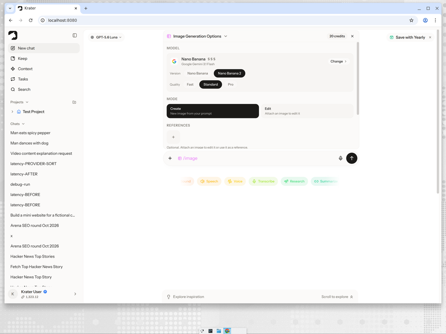Click the Krater logo in the sidebar
The image size is (446, 334).
pyautogui.click(x=13, y=35)
